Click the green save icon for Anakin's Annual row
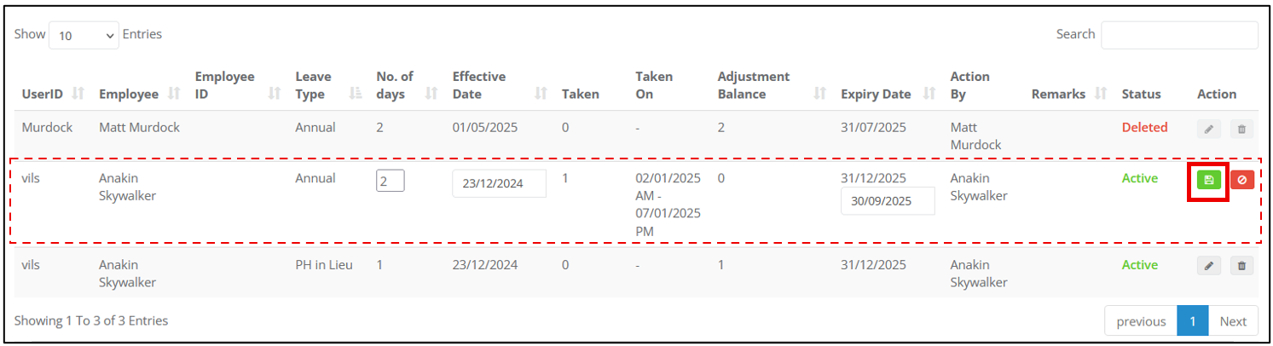 [x=1208, y=180]
